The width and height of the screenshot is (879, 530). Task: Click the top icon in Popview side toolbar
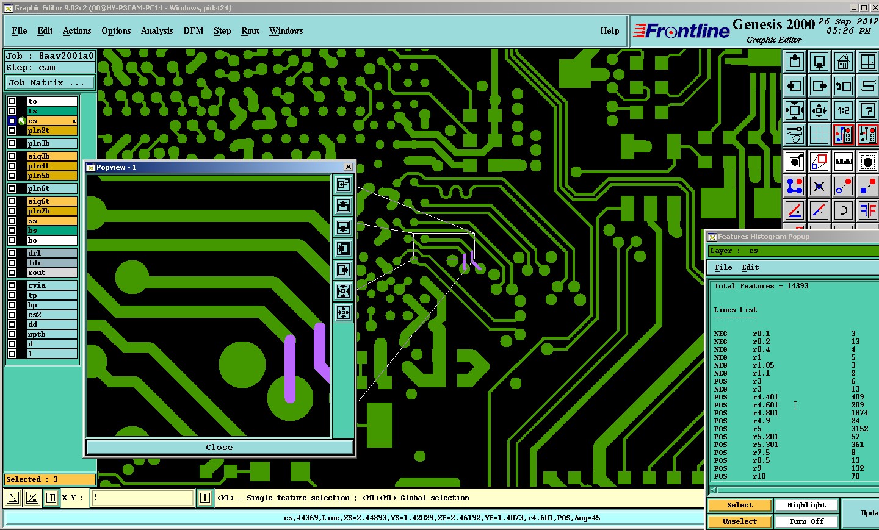[x=344, y=184]
